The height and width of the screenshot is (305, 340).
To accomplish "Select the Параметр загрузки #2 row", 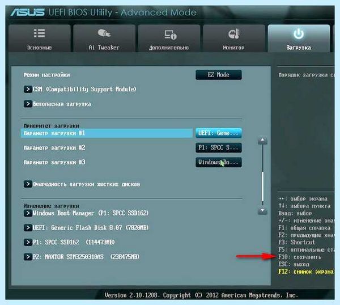I will point(107,148).
